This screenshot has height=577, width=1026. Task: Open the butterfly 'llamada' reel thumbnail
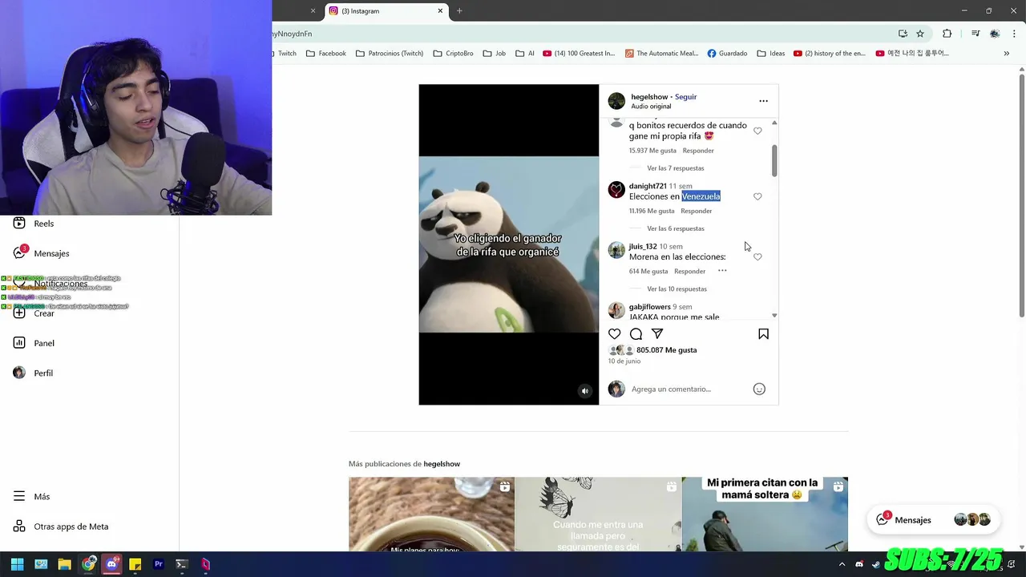pos(598,514)
